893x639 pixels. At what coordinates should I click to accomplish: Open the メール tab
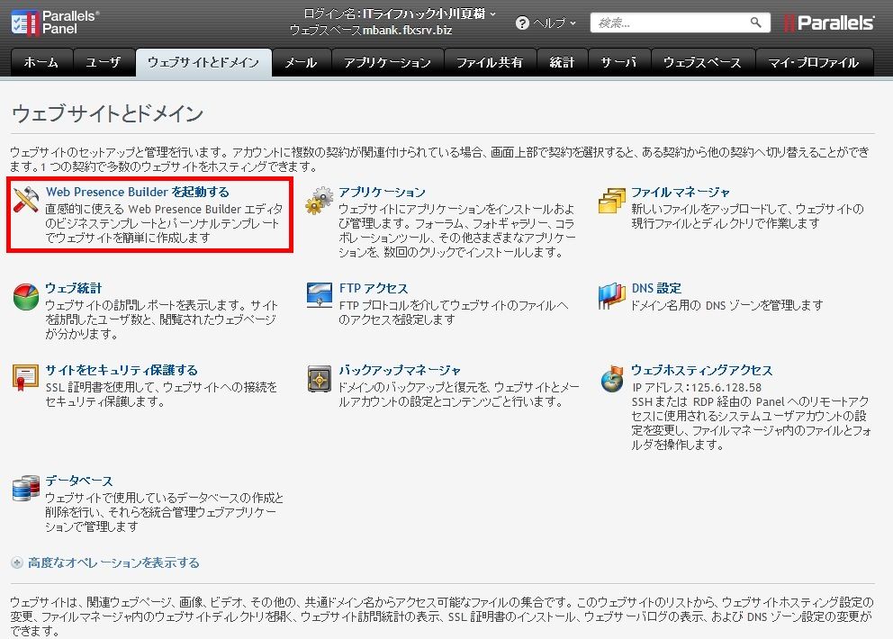pyautogui.click(x=301, y=62)
